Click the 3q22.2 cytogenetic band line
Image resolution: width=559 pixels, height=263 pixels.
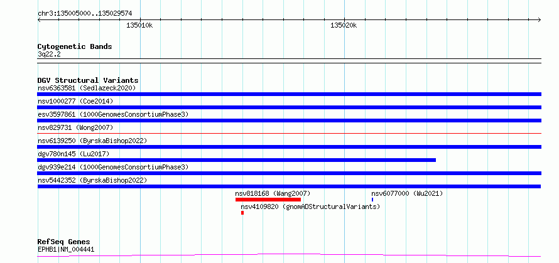(x=289, y=61)
